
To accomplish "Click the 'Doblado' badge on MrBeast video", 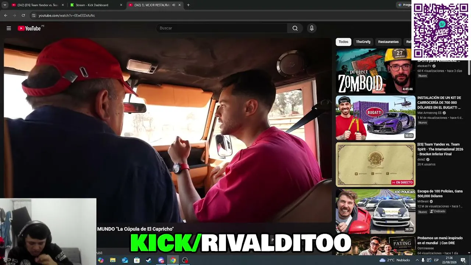I will click(x=438, y=212).
